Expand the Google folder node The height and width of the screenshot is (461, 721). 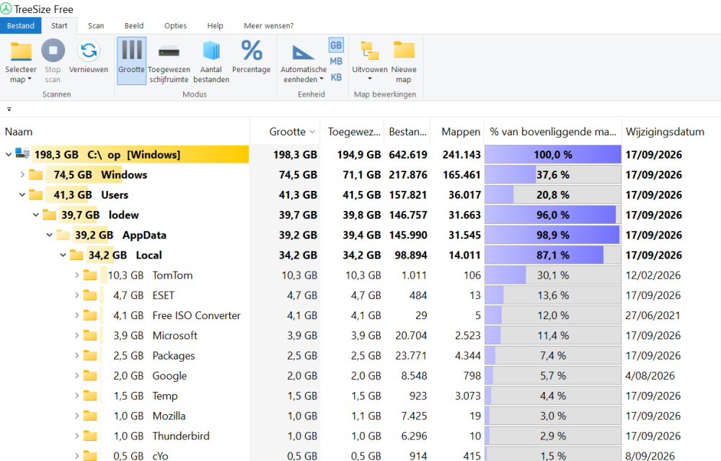point(77,375)
